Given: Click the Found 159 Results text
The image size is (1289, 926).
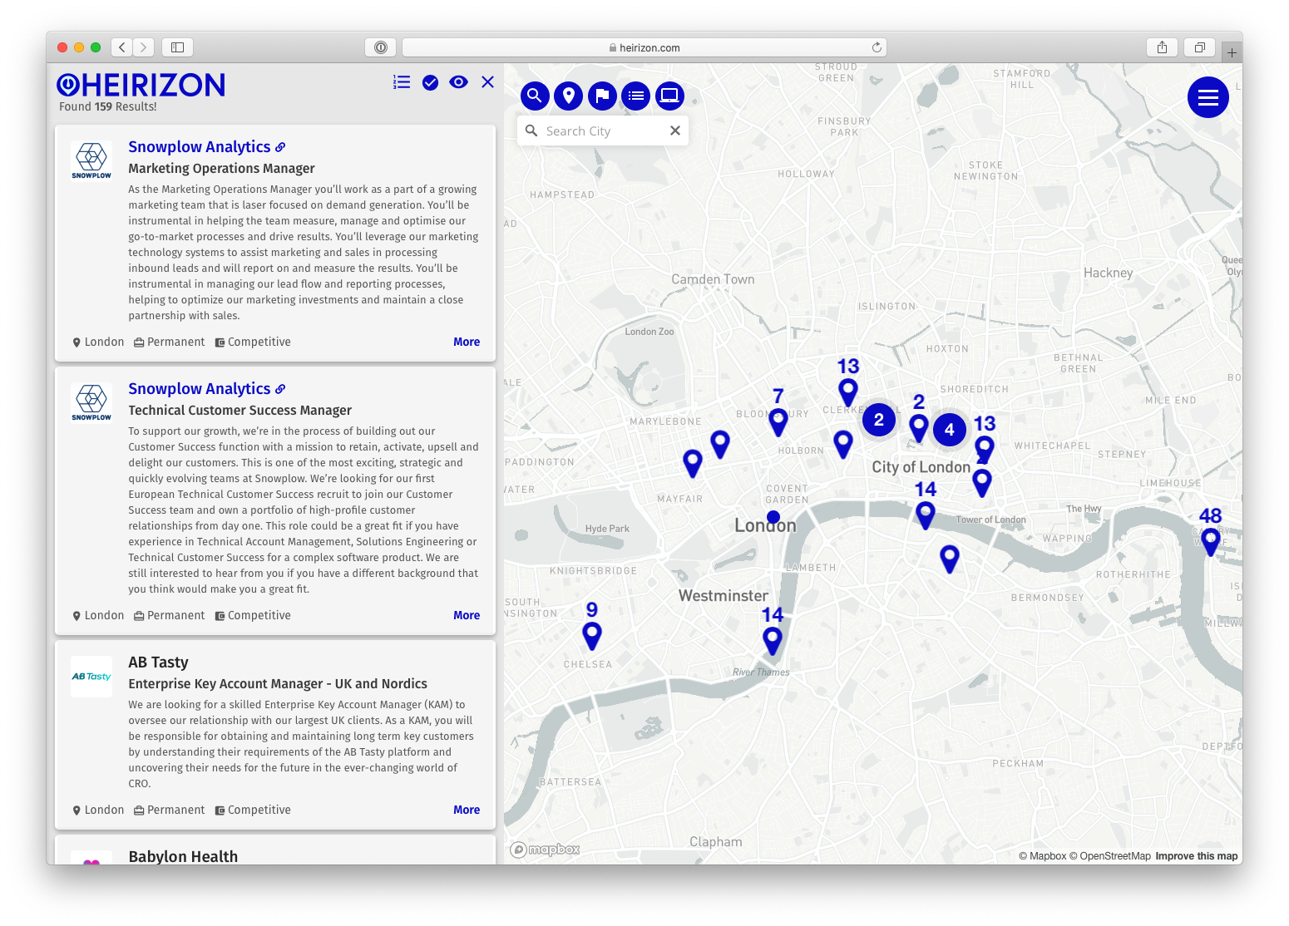Looking at the screenshot, I should 108,106.
